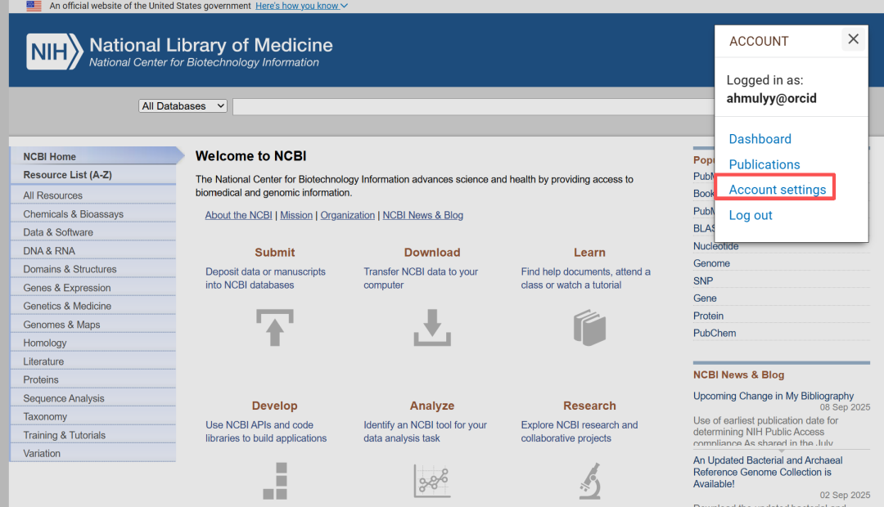Close the Account panel
884x507 pixels.
(x=853, y=39)
